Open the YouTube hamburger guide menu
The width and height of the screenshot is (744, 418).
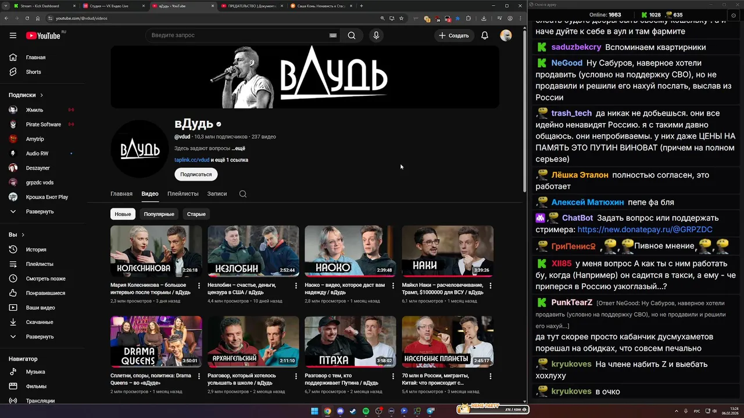(x=13, y=35)
